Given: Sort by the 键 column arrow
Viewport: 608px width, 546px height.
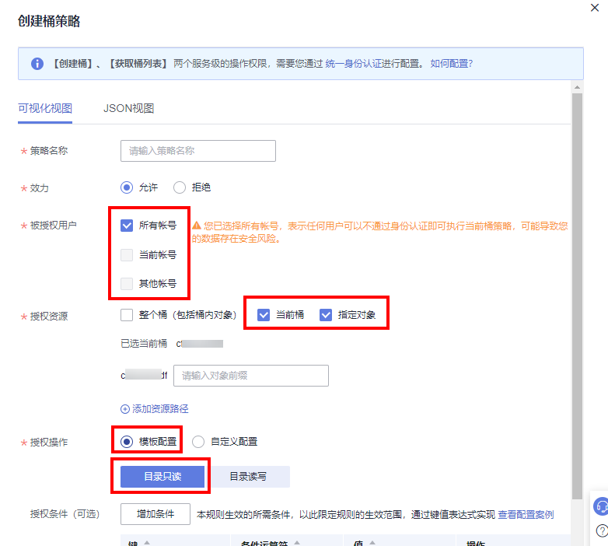Looking at the screenshot, I should pos(147,543).
